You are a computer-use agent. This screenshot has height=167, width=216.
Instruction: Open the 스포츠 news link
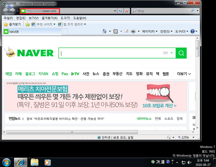pyautogui.click(x=169, y=119)
